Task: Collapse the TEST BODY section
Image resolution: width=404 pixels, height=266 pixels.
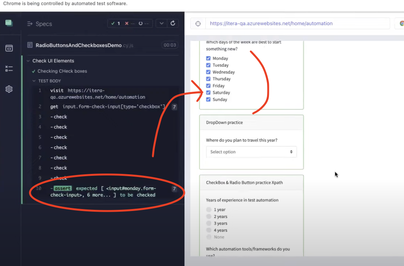Action: (x=49, y=81)
